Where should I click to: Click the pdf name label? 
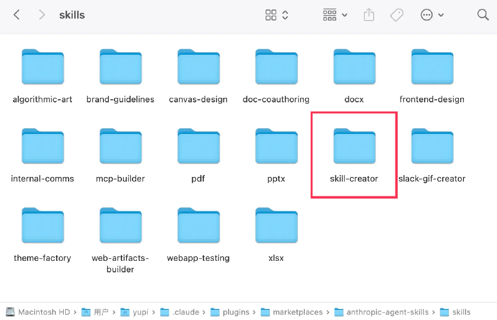tap(198, 179)
